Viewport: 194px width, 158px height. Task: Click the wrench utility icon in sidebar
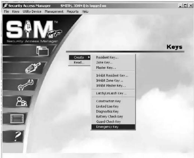(26, 85)
